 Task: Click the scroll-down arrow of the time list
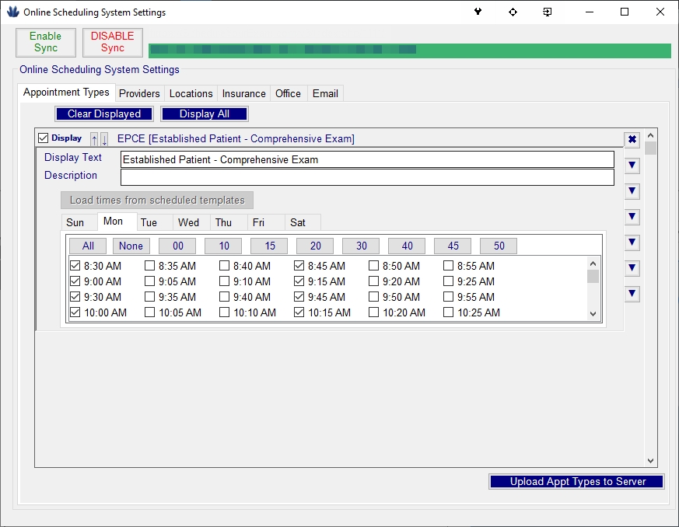pos(593,314)
